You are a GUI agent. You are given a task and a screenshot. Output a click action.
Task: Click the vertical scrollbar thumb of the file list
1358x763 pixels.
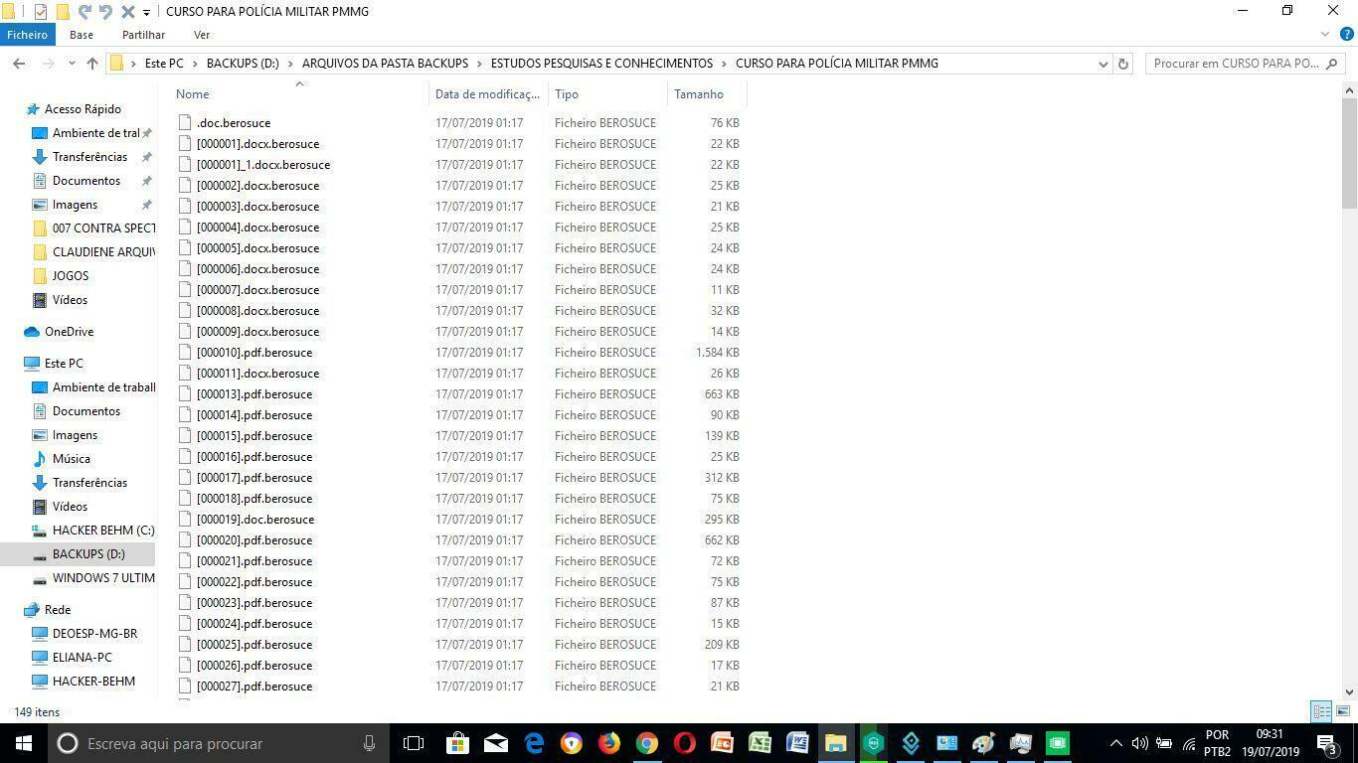[1349, 153]
